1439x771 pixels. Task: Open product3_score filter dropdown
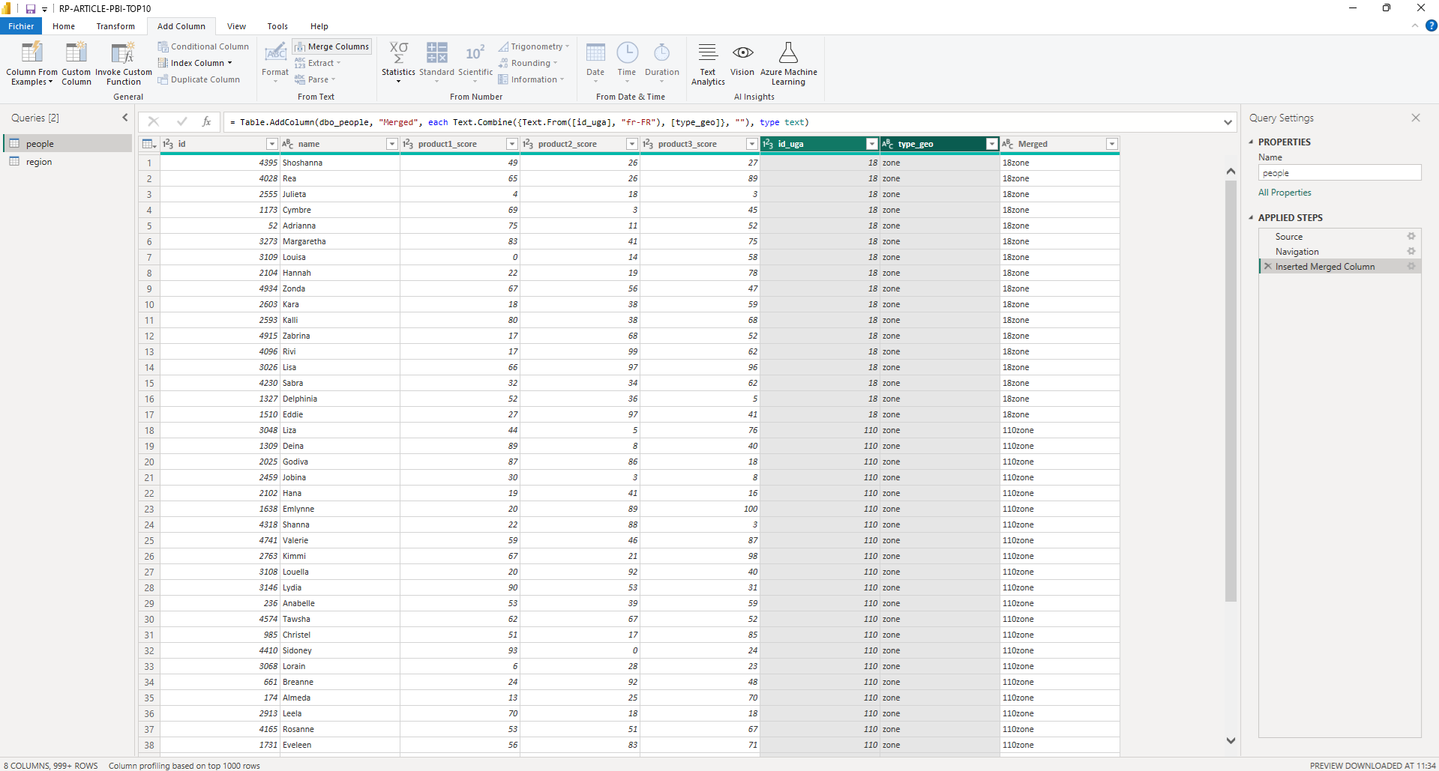(752, 144)
